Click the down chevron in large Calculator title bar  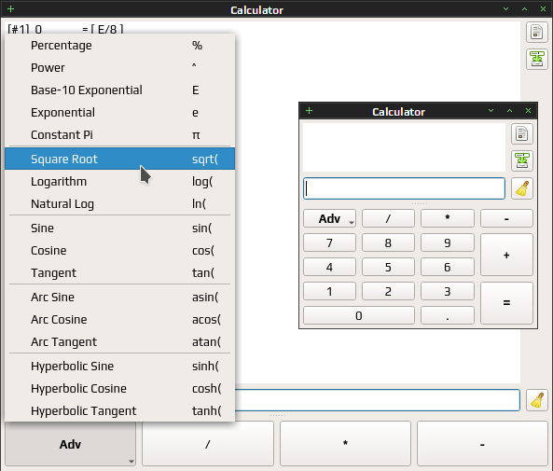(505, 8)
